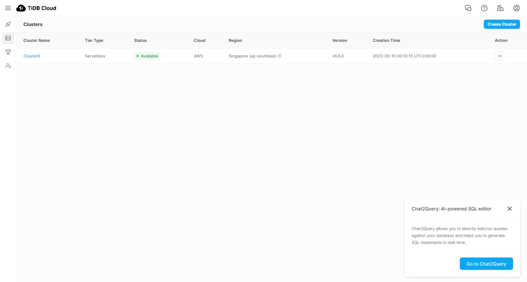Open help via the question mark icon
The height and width of the screenshot is (282, 527).
484,8
